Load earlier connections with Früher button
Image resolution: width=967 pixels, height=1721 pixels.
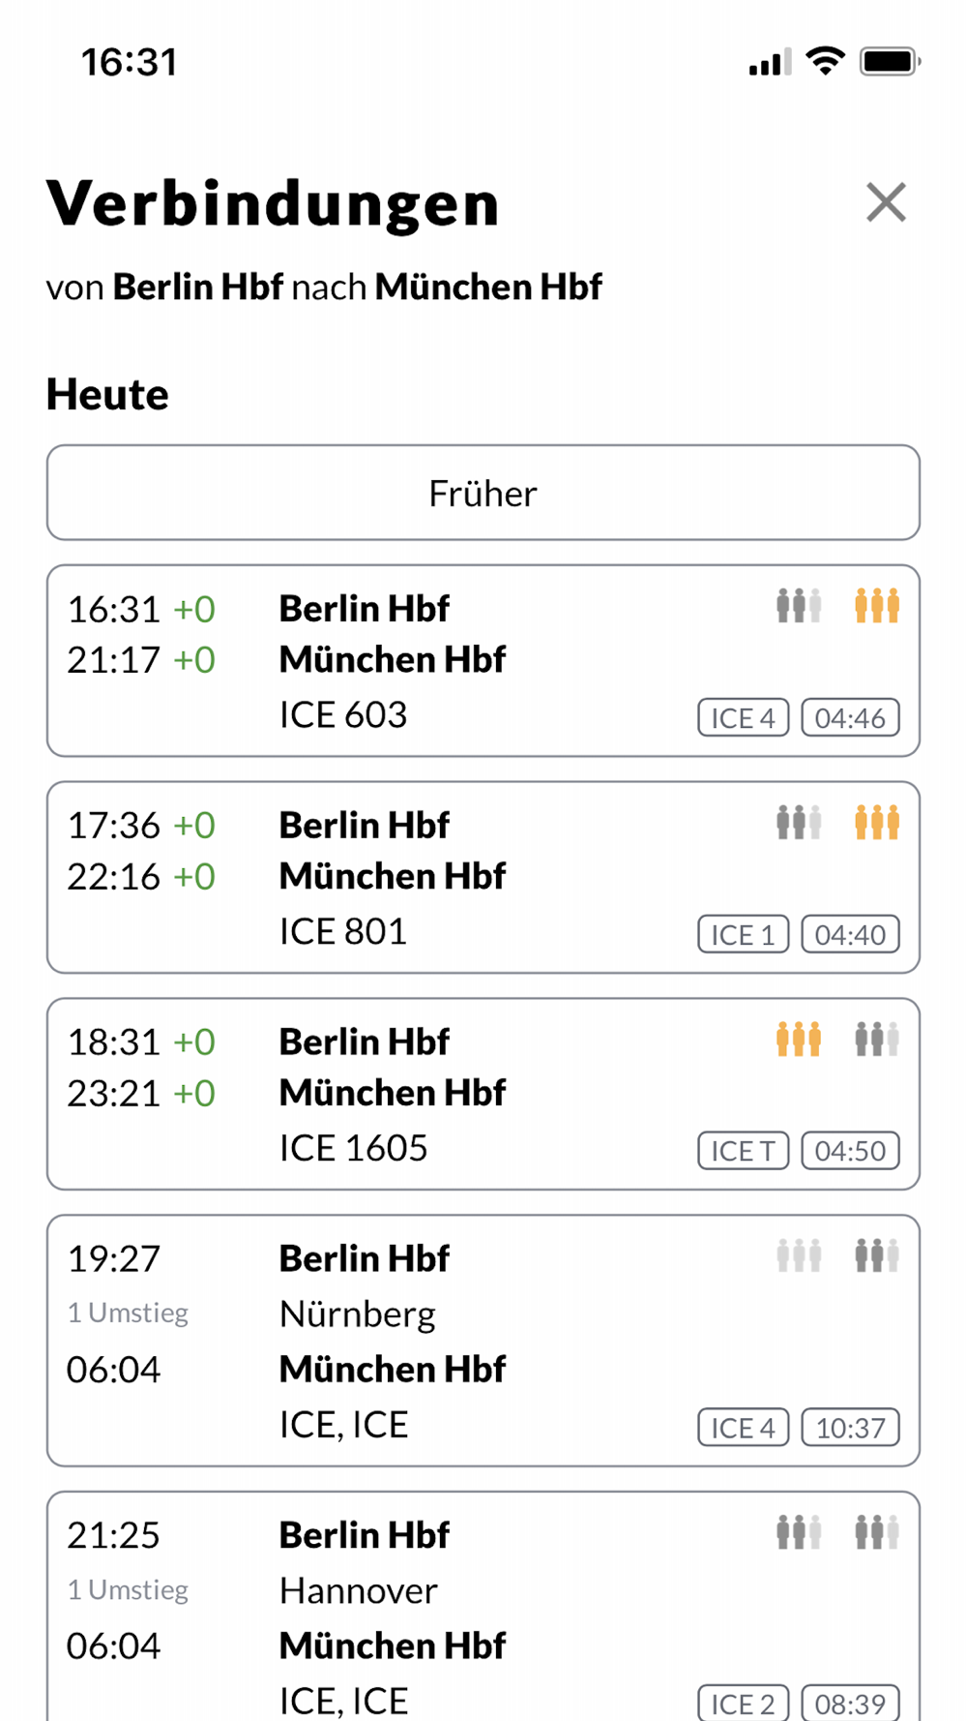pyautogui.click(x=483, y=493)
